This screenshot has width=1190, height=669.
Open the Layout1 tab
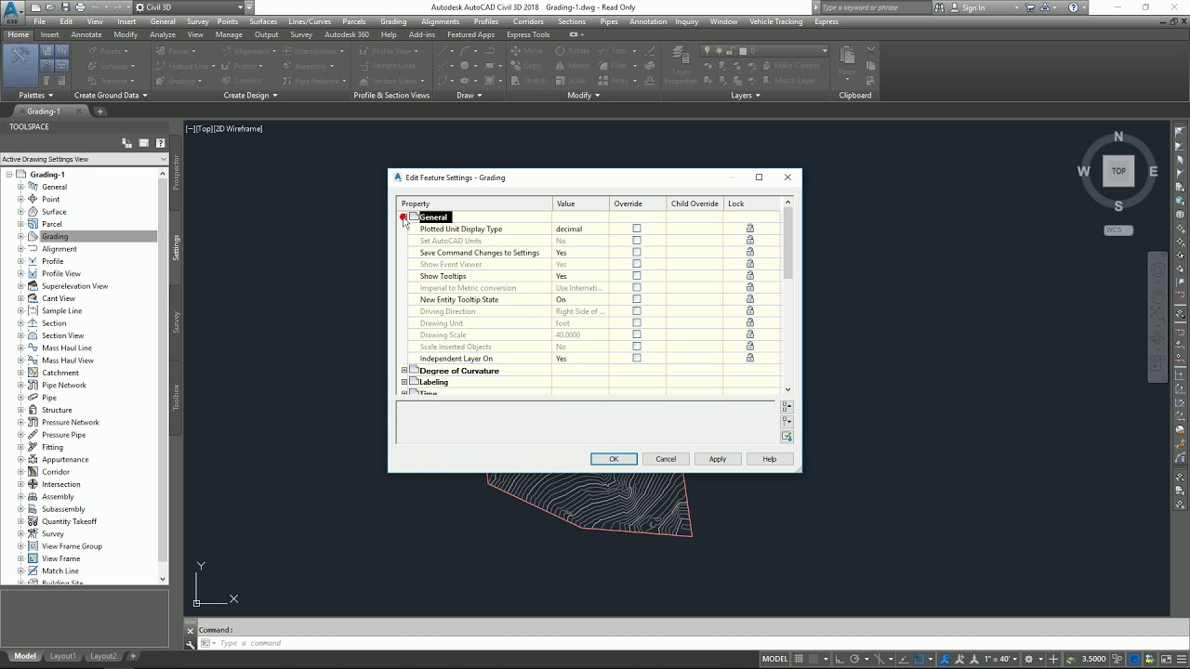pyautogui.click(x=62, y=656)
